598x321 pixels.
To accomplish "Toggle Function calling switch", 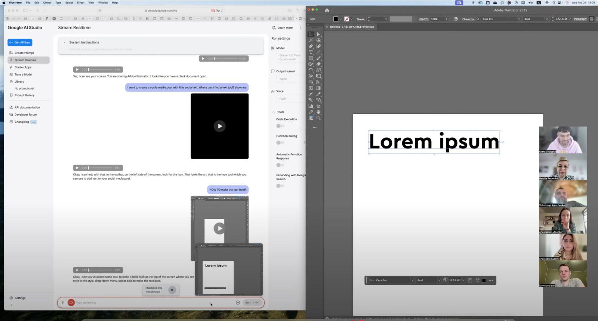I will 280,143.
